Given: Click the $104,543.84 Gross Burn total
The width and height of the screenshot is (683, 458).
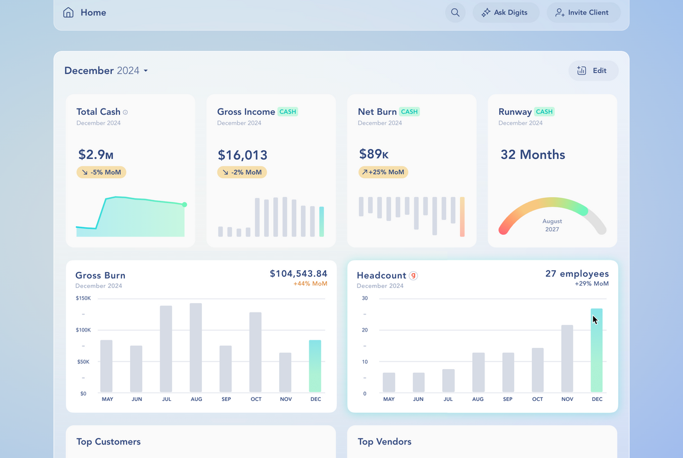Looking at the screenshot, I should [299, 273].
